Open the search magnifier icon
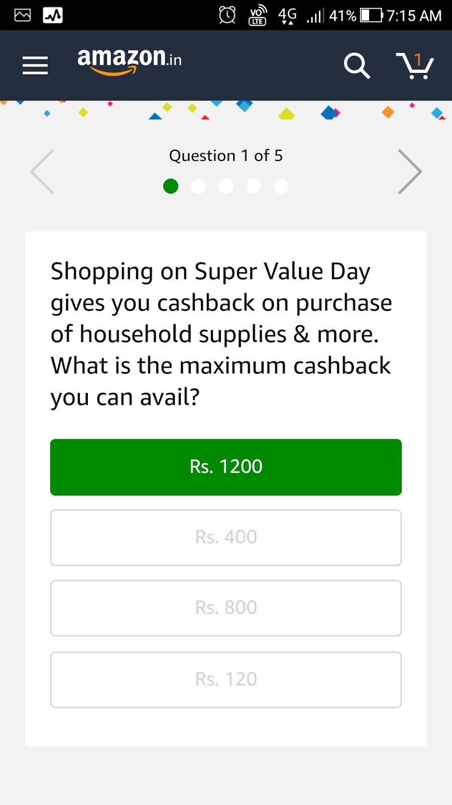 coord(357,65)
